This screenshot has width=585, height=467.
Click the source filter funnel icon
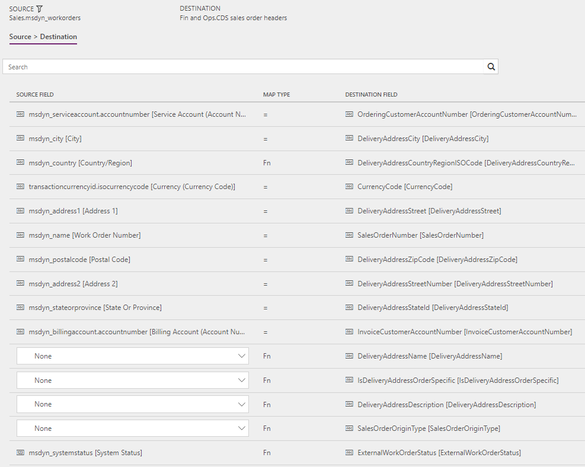(x=40, y=8)
